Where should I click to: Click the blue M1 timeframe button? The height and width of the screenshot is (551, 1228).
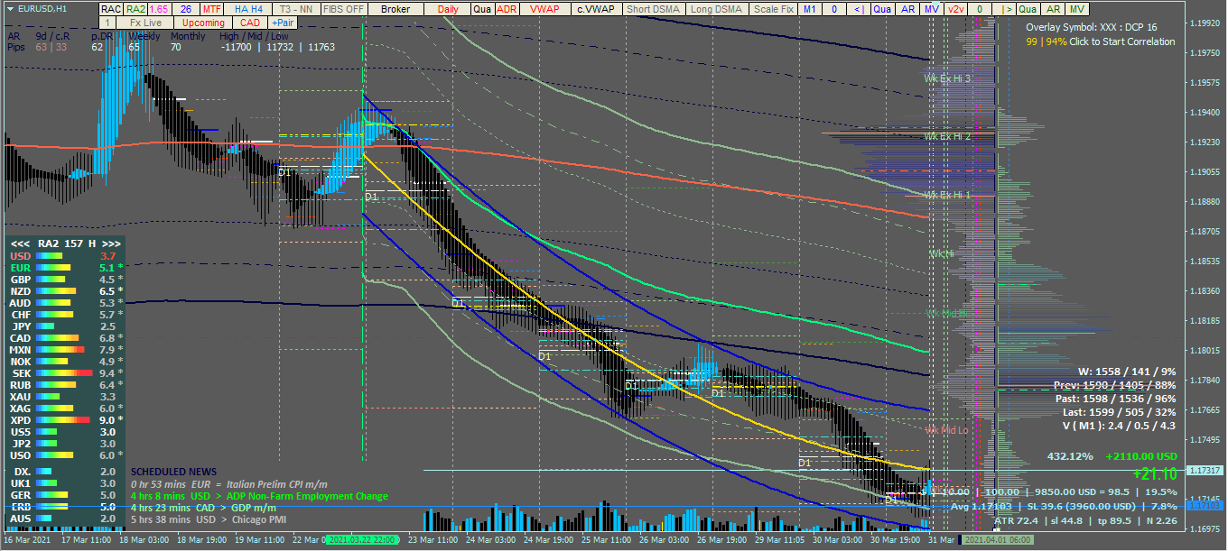[x=810, y=9]
